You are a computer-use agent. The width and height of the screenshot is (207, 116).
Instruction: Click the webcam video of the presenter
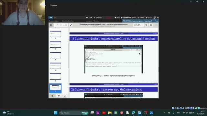coord(23,13)
